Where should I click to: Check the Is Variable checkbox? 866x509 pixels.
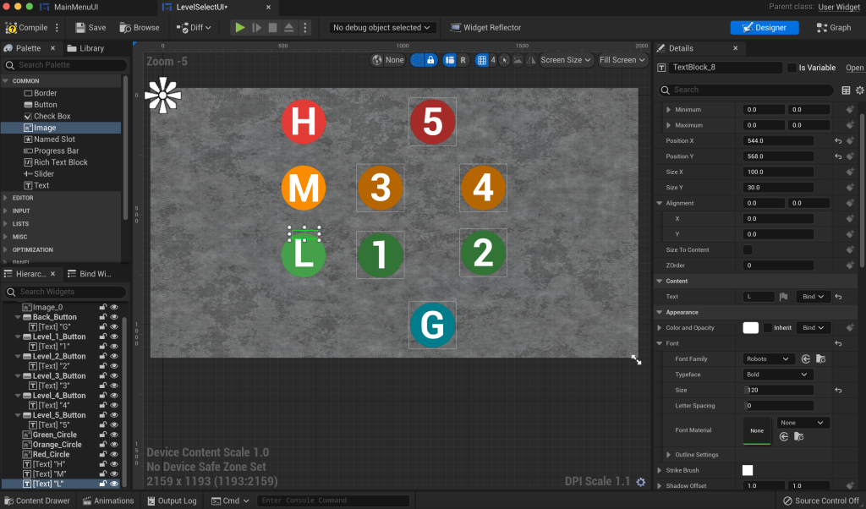[x=792, y=68]
